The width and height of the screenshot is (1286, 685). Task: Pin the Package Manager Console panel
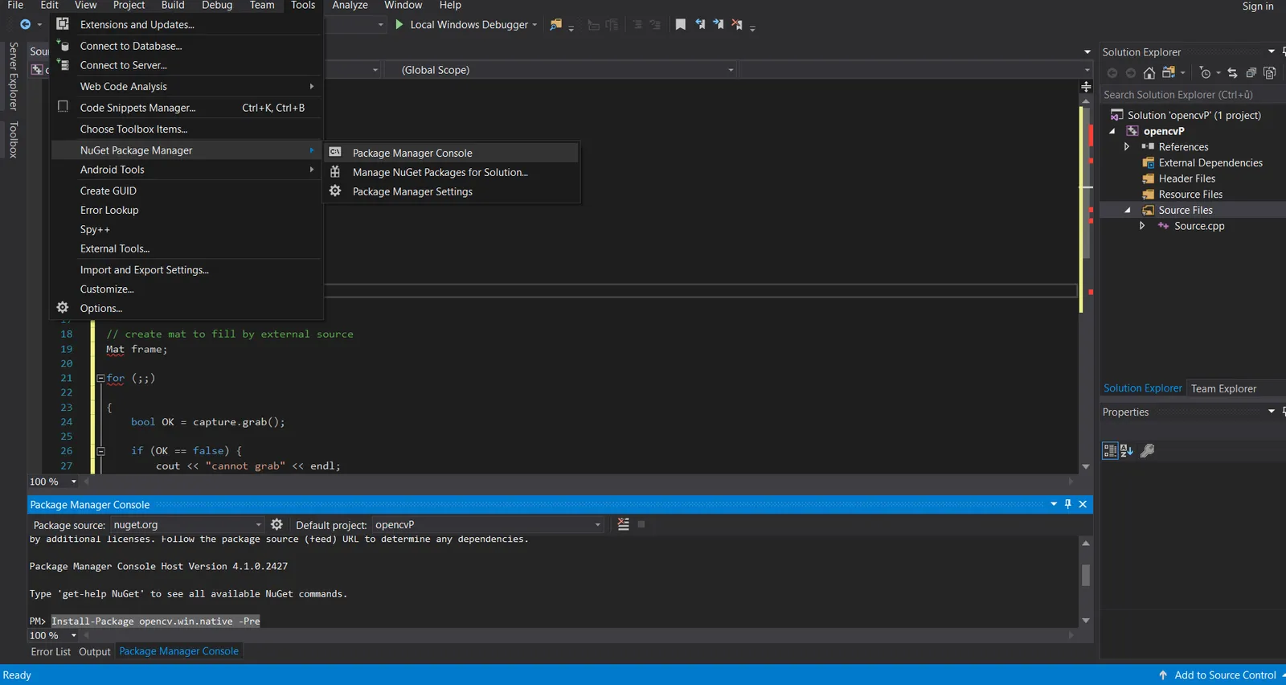1068,504
